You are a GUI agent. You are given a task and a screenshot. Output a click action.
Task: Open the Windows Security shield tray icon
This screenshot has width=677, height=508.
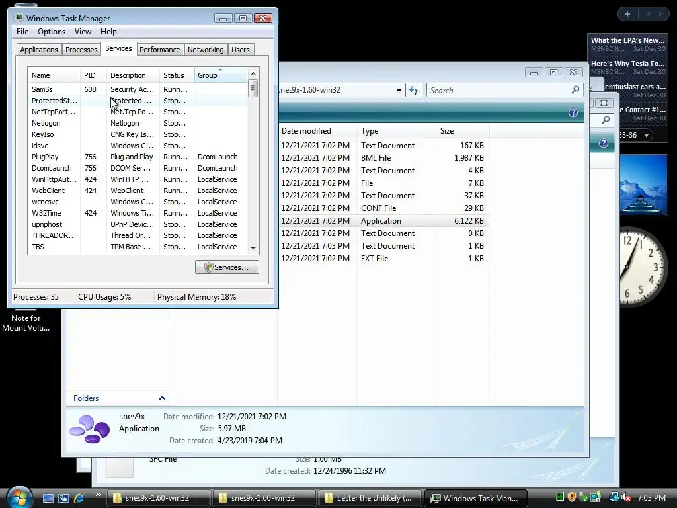pos(572,497)
